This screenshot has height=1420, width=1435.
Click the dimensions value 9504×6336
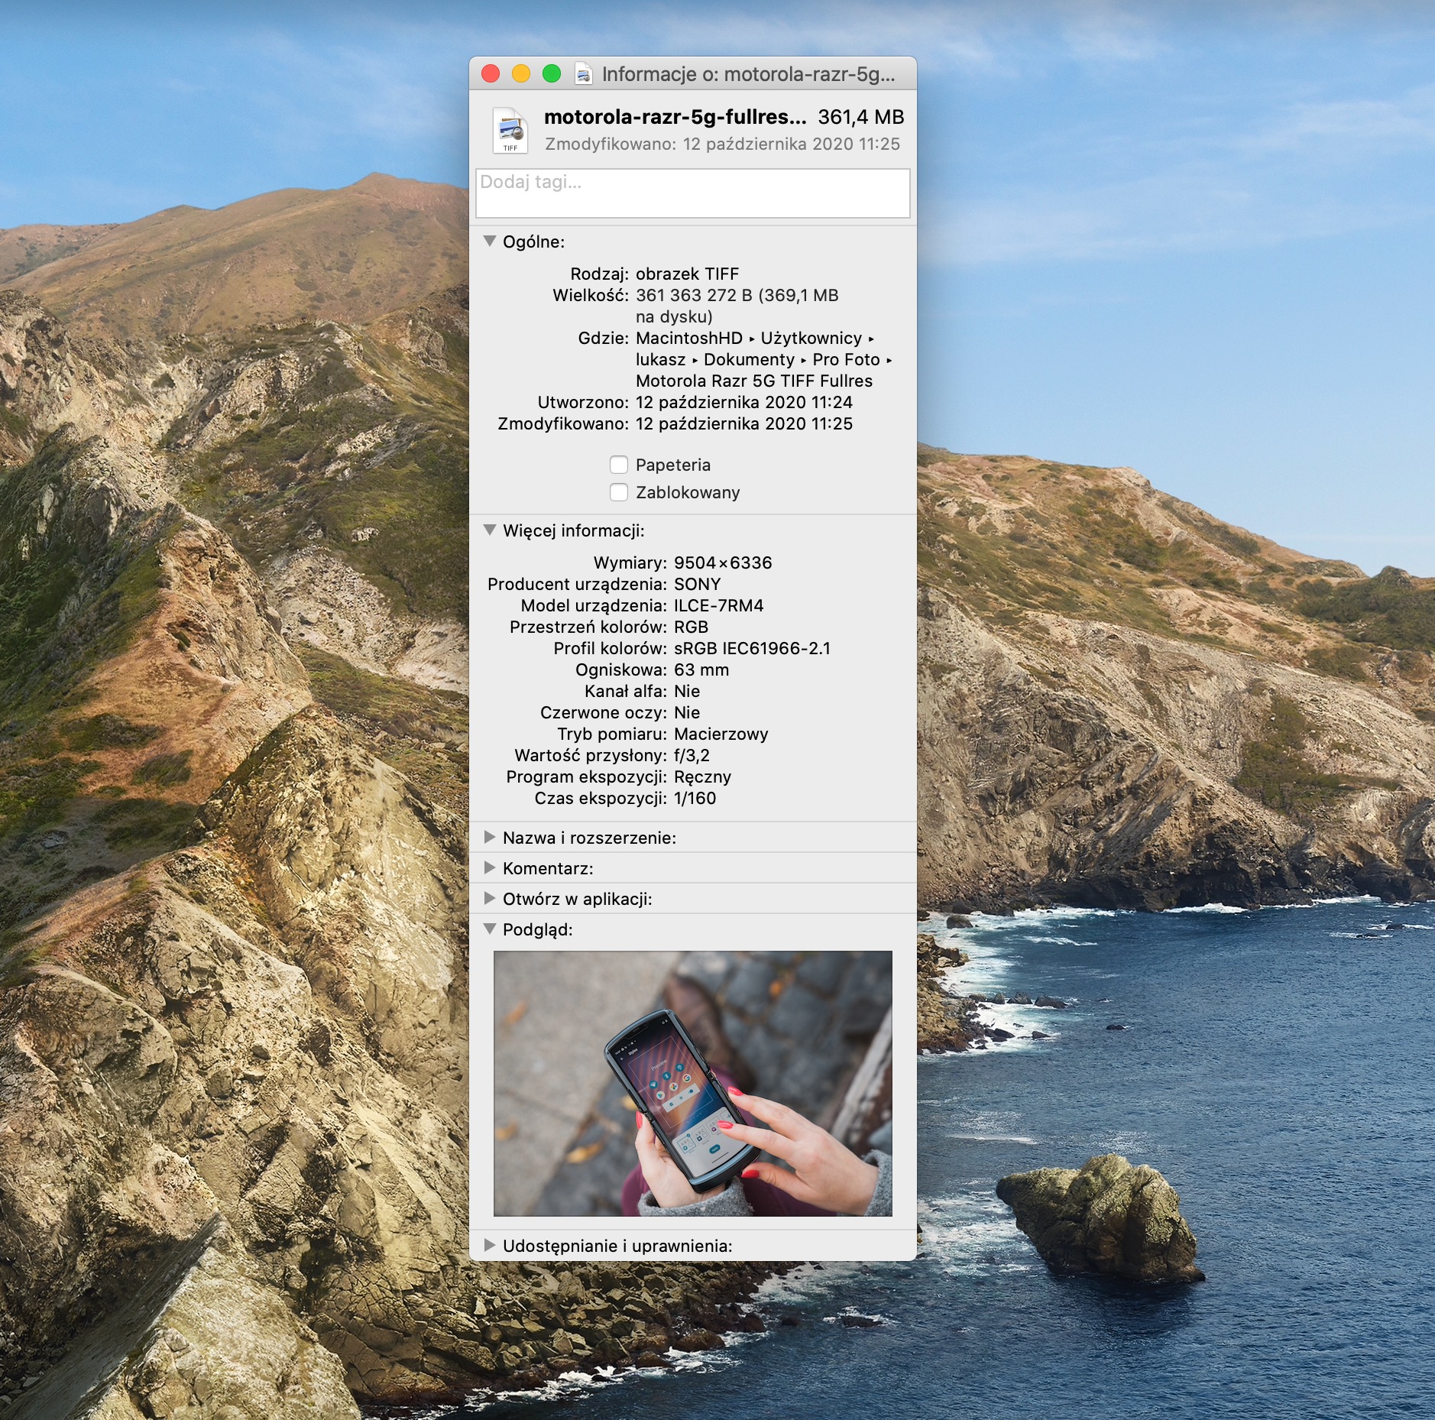723,562
